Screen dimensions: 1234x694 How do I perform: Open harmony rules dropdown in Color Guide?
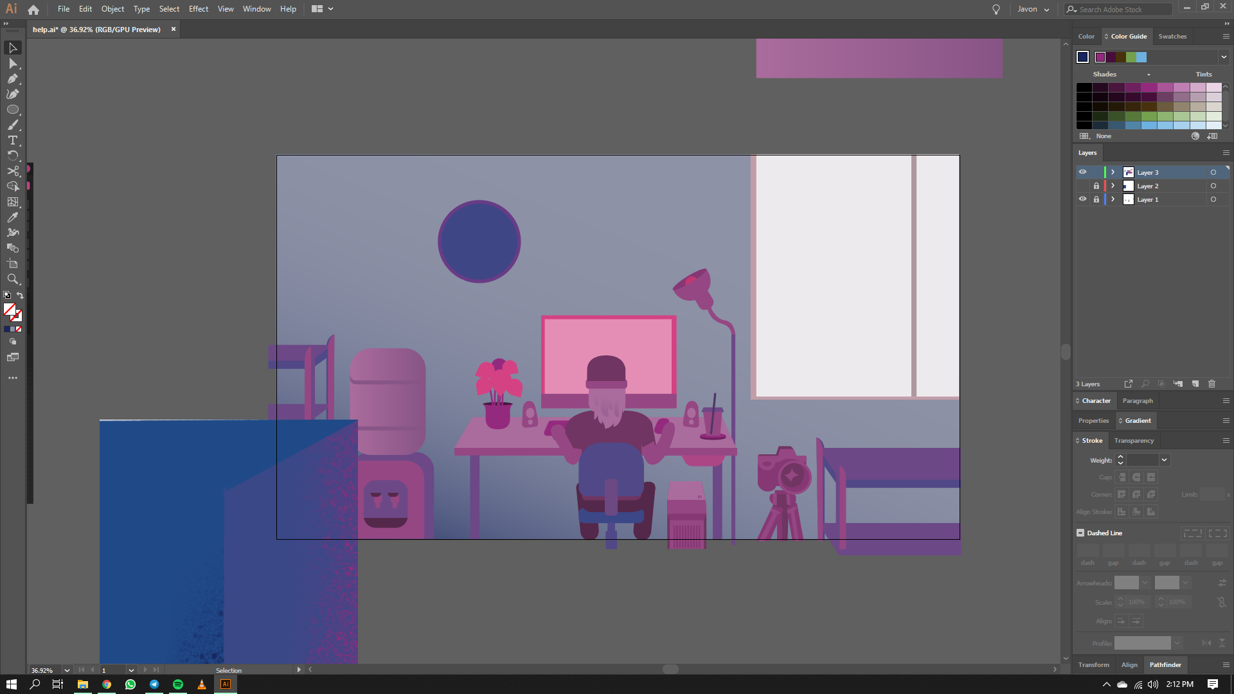1224,57
